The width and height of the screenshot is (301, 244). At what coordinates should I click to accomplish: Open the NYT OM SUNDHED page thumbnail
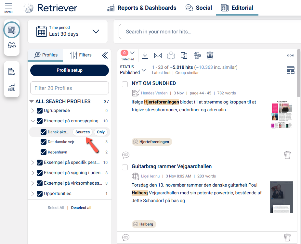[x=281, y=115]
